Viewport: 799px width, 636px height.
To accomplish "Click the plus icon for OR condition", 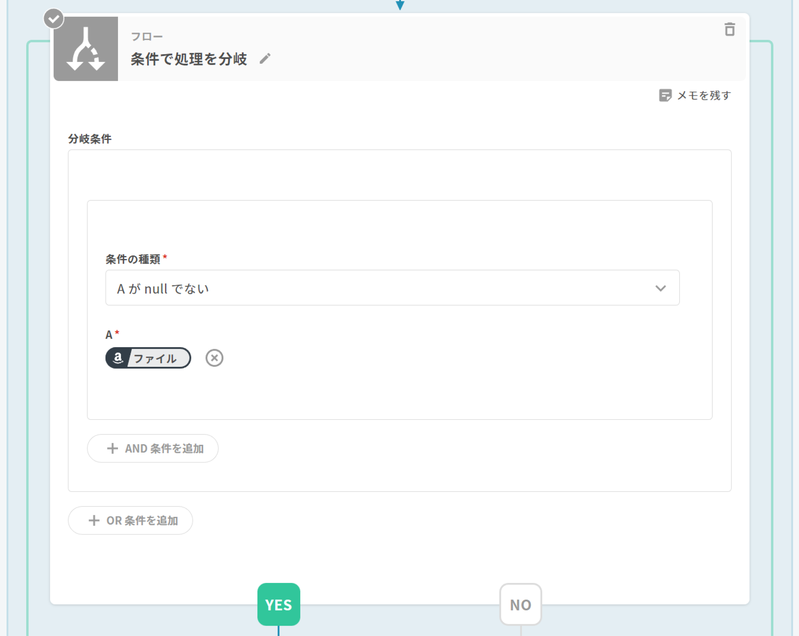I will (94, 520).
